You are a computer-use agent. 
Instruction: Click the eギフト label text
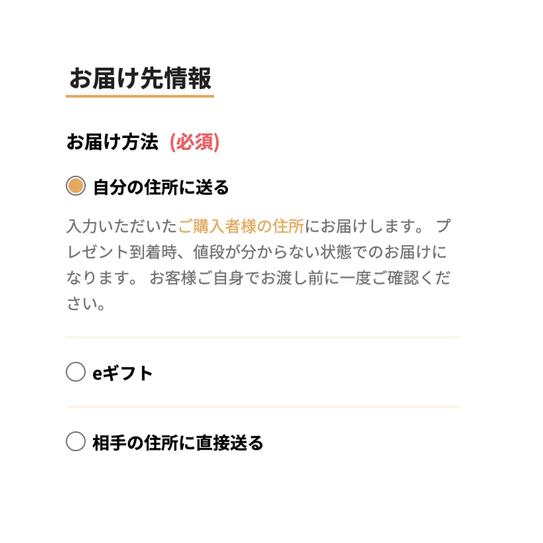pyautogui.click(x=123, y=374)
